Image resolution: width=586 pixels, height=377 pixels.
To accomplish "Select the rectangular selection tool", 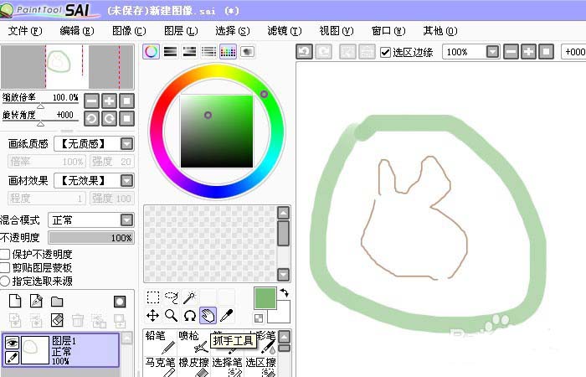I will (153, 297).
